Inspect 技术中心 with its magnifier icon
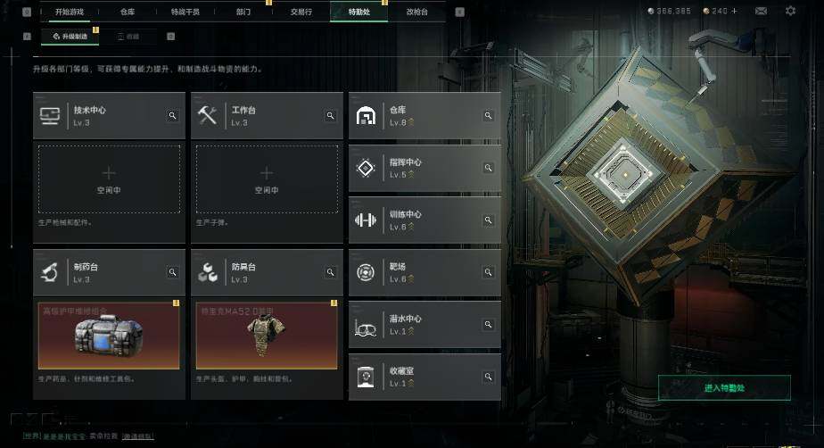This screenshot has width=824, height=448. (x=172, y=116)
